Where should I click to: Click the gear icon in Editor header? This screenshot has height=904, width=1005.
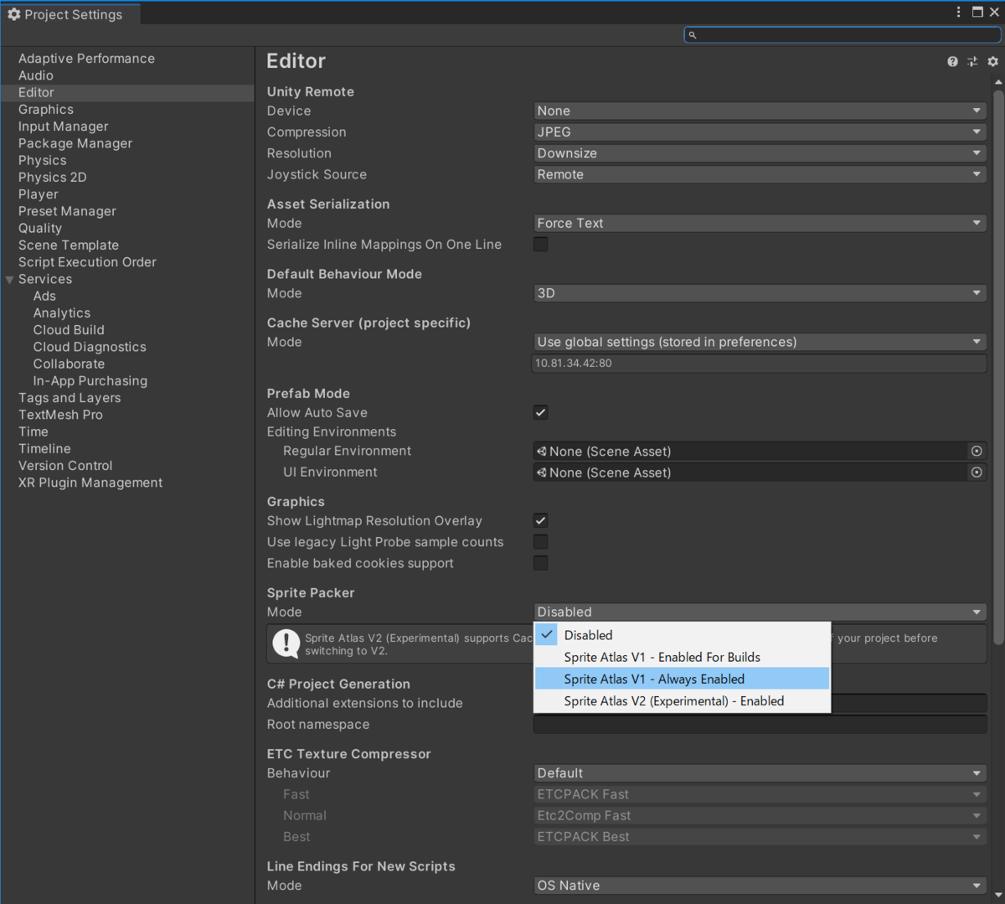click(x=992, y=61)
